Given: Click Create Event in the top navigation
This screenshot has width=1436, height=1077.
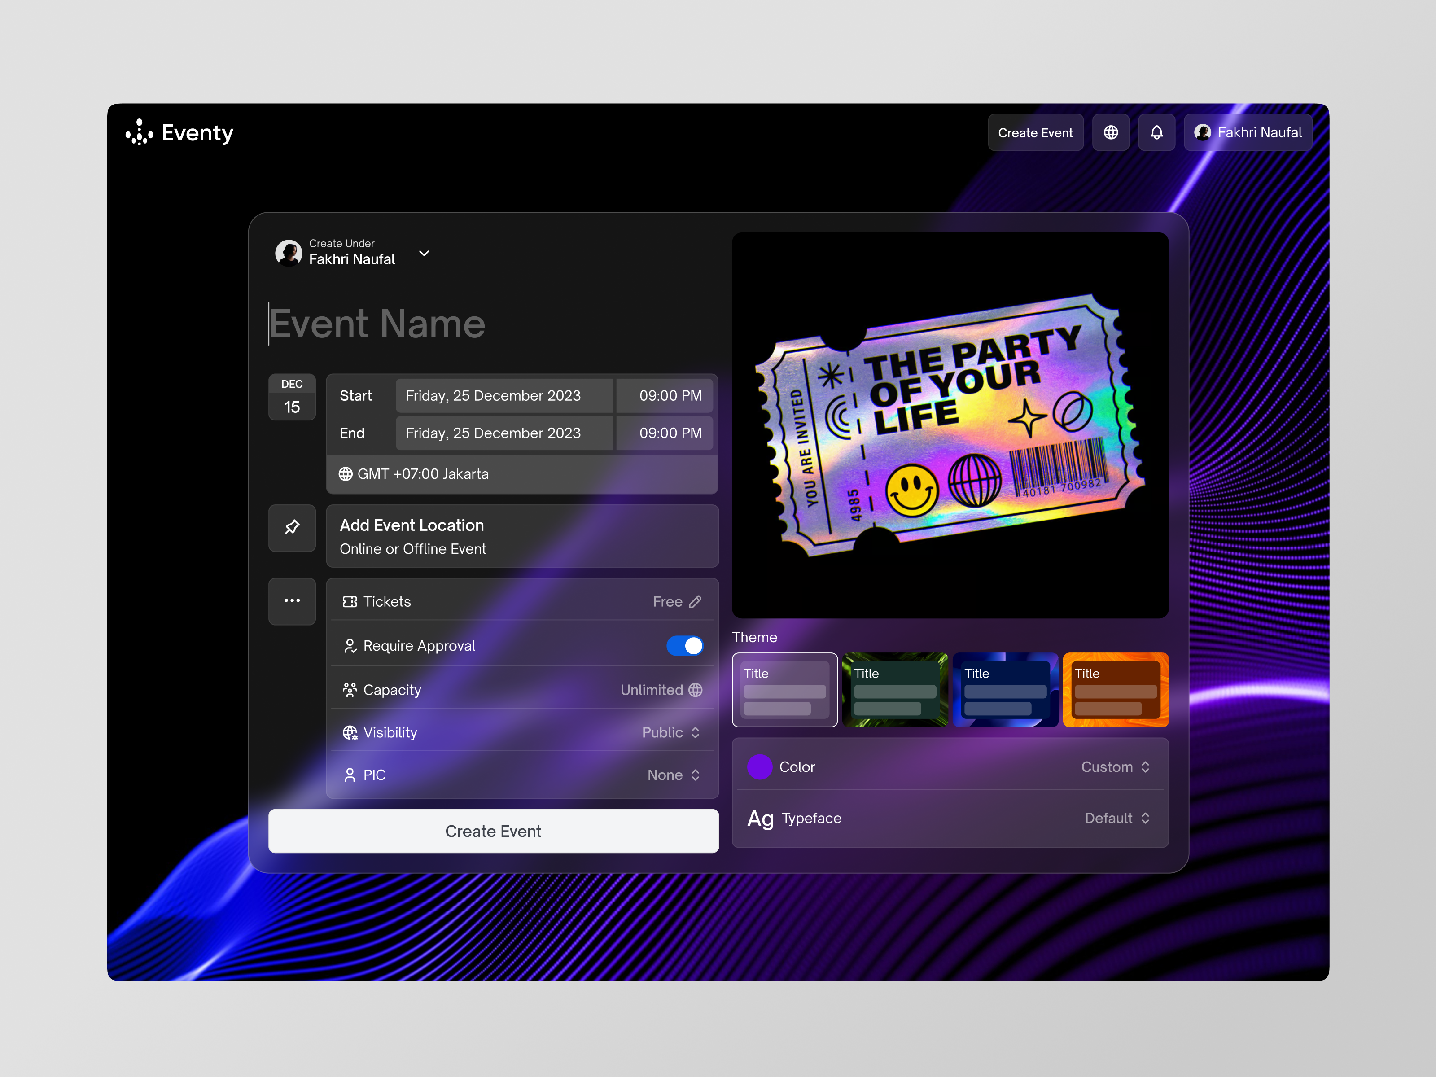Looking at the screenshot, I should coord(1035,132).
